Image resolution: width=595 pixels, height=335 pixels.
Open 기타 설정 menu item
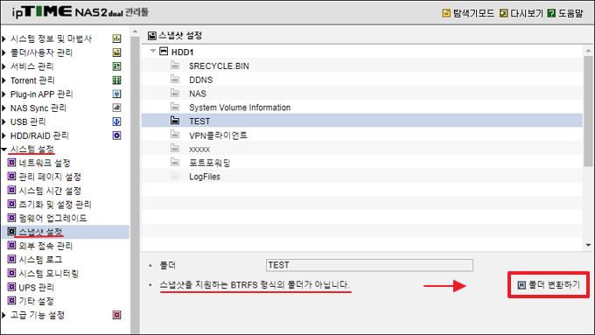click(37, 301)
